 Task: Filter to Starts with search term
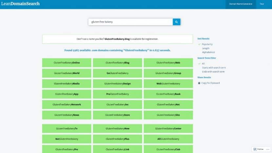tap(214, 67)
